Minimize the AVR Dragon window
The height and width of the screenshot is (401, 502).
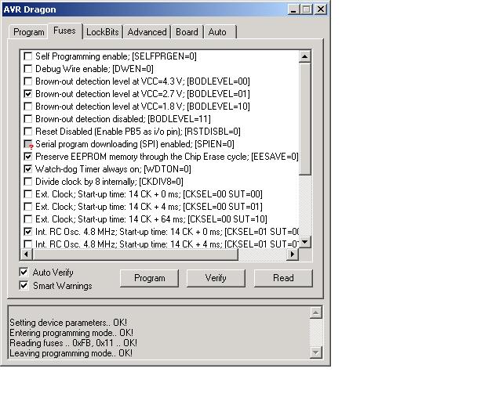[x=293, y=9]
